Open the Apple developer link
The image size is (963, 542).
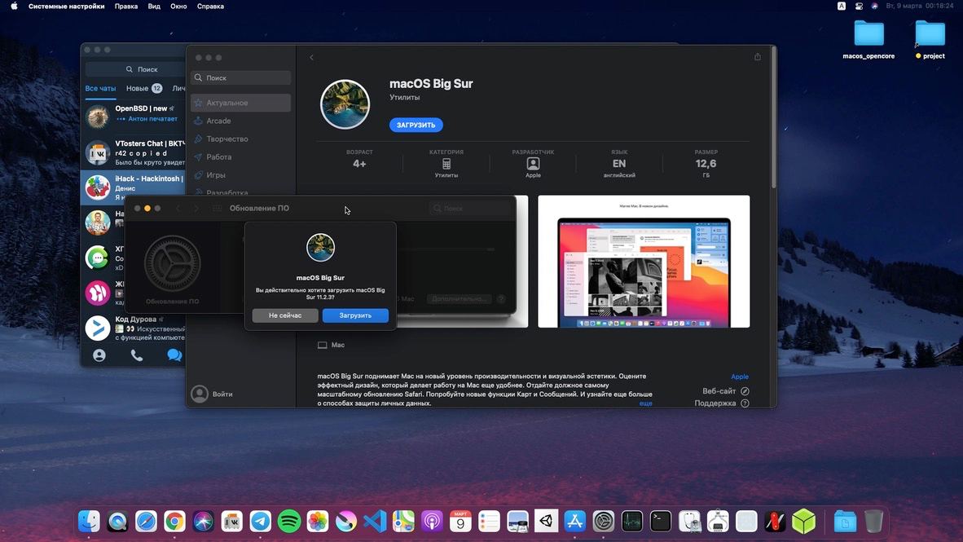[x=740, y=377]
